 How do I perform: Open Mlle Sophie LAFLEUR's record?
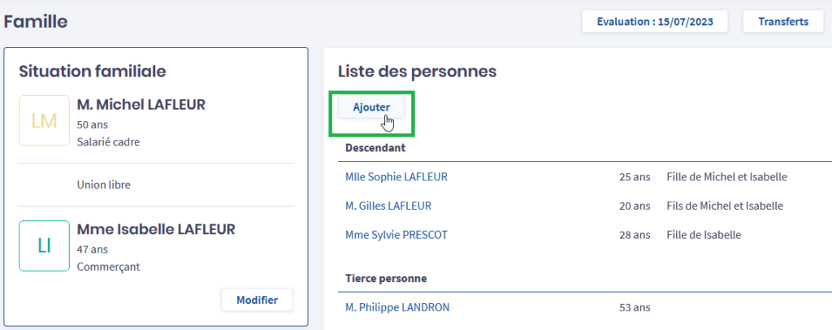[396, 176]
